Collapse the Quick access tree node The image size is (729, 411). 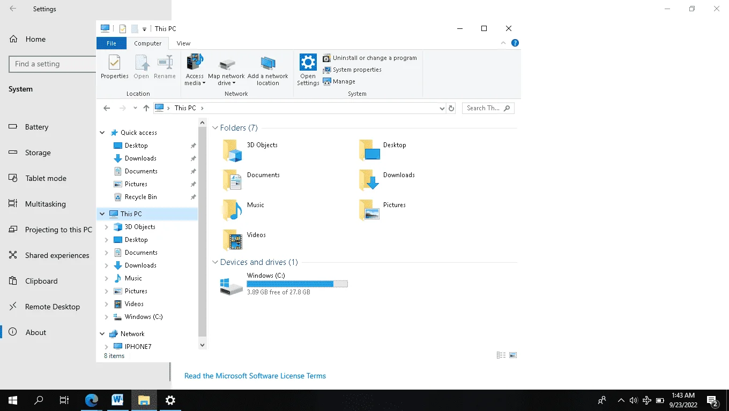click(x=102, y=133)
